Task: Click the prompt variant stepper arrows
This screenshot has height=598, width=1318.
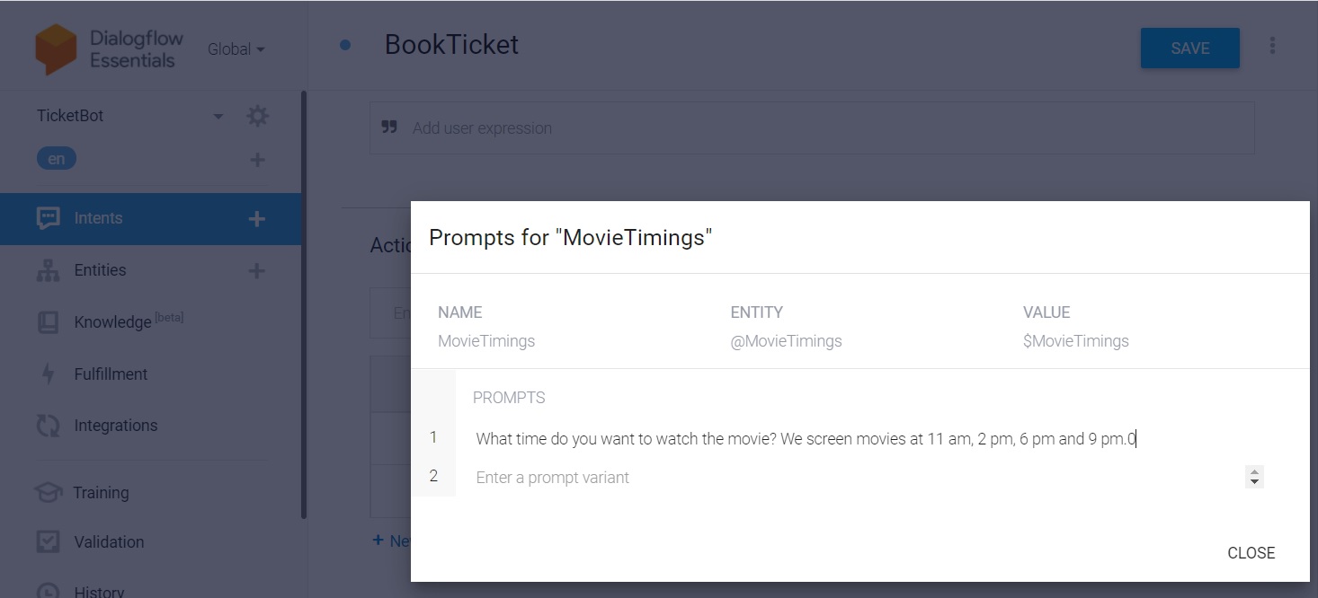Action: point(1254,477)
